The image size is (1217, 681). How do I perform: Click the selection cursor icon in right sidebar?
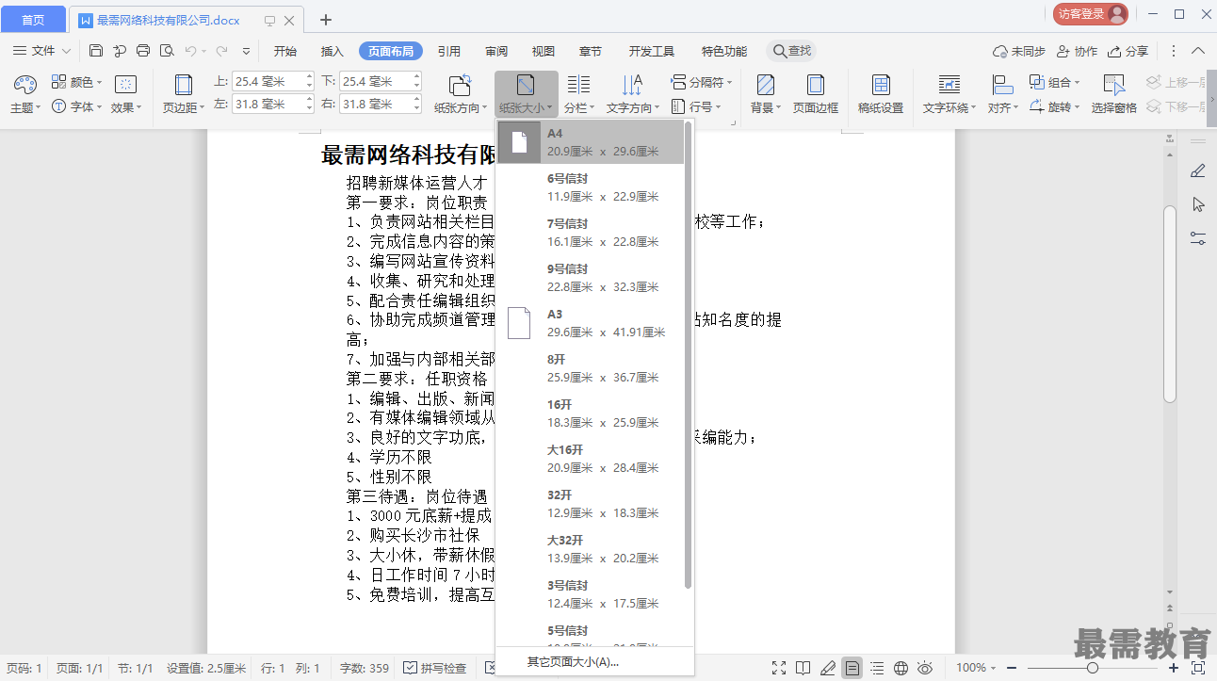pyautogui.click(x=1198, y=204)
